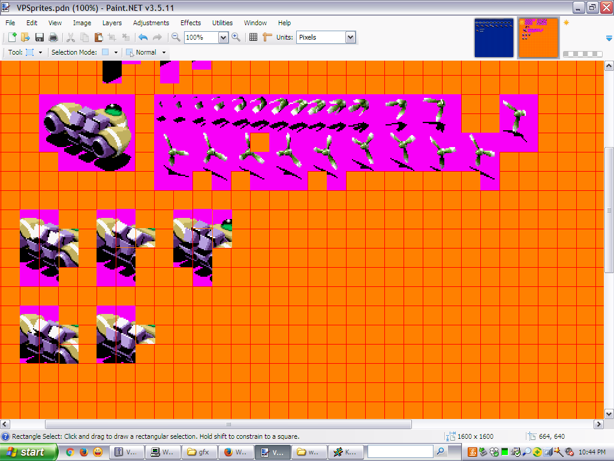This screenshot has width=614, height=461.
Task: Open the Help menu
Action: [x=284, y=23]
